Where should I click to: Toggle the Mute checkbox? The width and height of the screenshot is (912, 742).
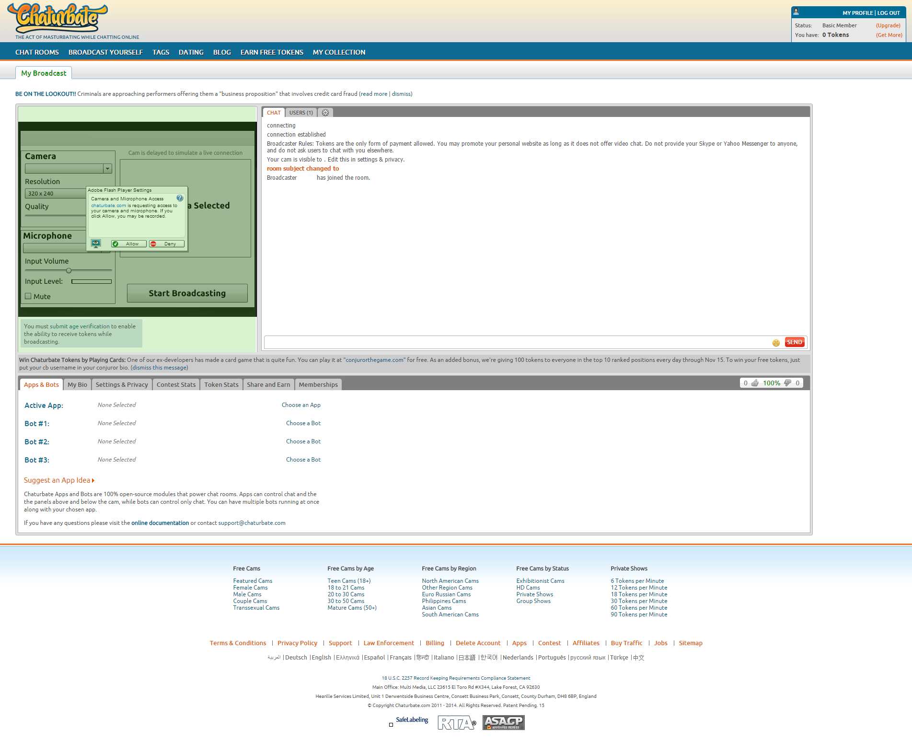point(28,296)
